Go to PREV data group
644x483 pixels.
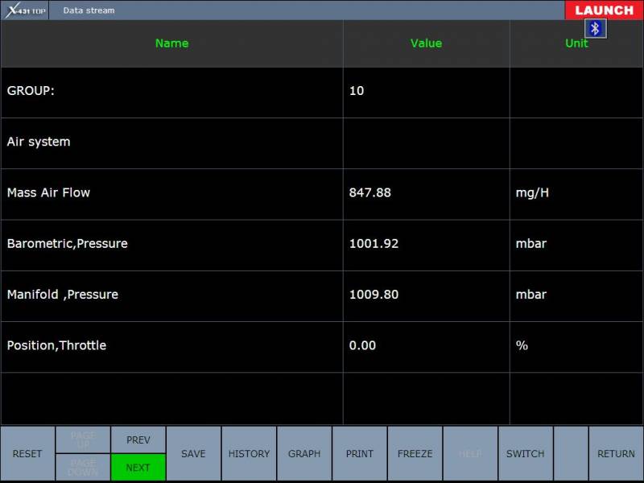(138, 440)
